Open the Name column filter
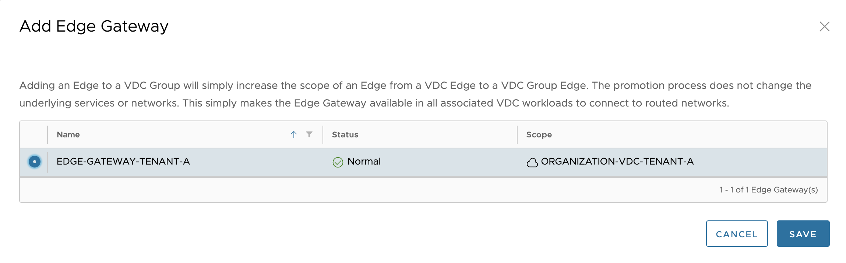Image resolution: width=846 pixels, height=263 pixels. [309, 134]
